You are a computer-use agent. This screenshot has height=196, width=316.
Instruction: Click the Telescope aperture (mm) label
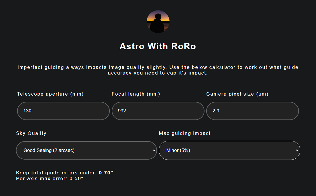(50, 94)
